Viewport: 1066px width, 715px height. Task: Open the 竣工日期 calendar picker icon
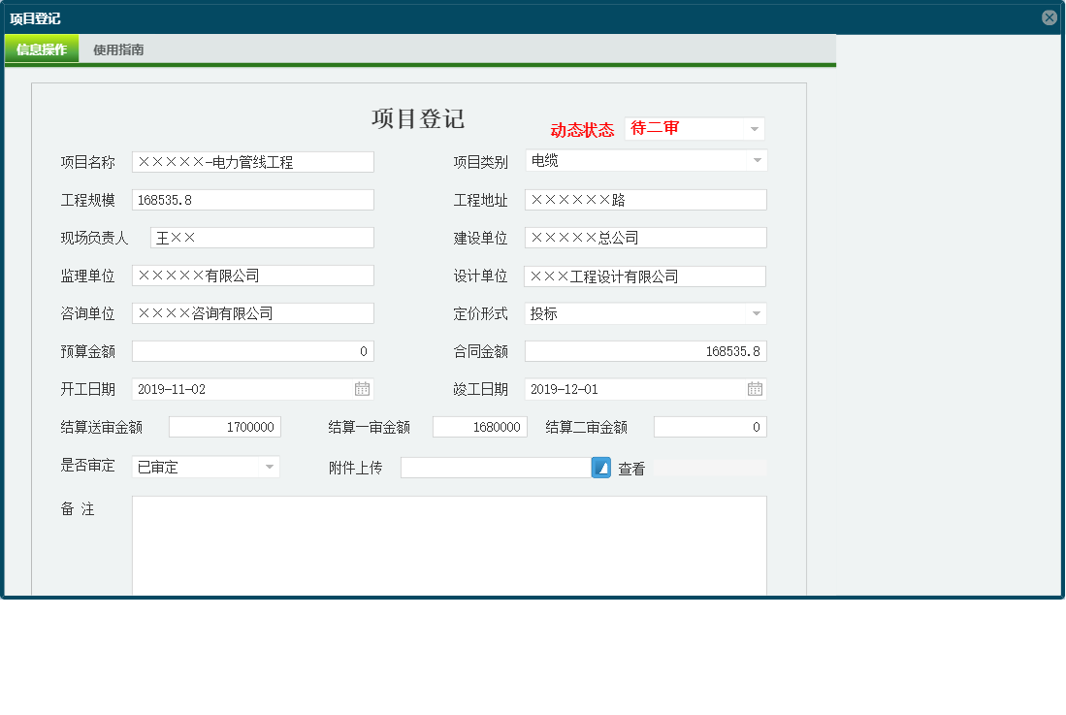coord(754,388)
